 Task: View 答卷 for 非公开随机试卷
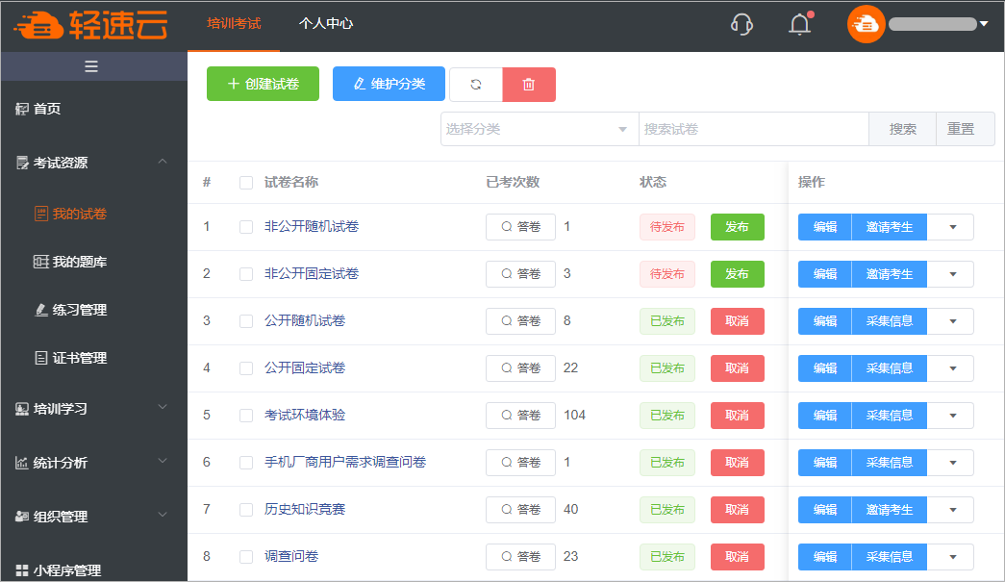point(520,227)
